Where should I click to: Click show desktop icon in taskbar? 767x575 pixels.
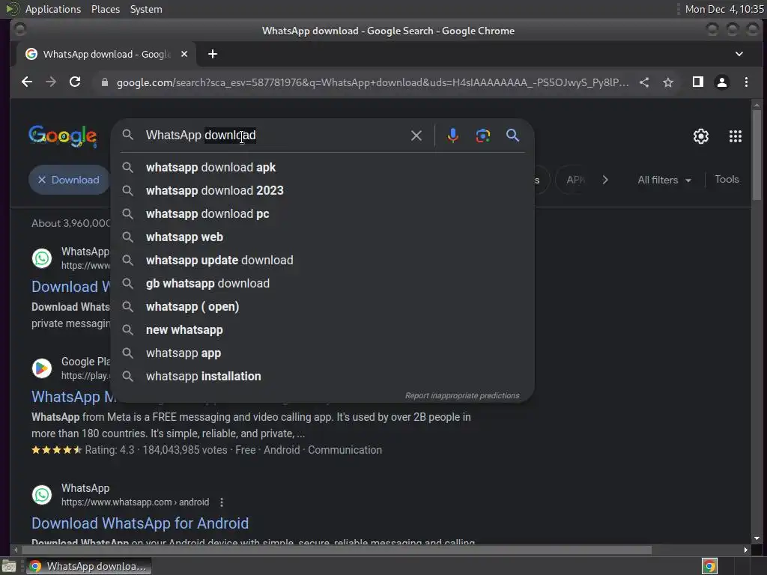[x=9, y=566]
